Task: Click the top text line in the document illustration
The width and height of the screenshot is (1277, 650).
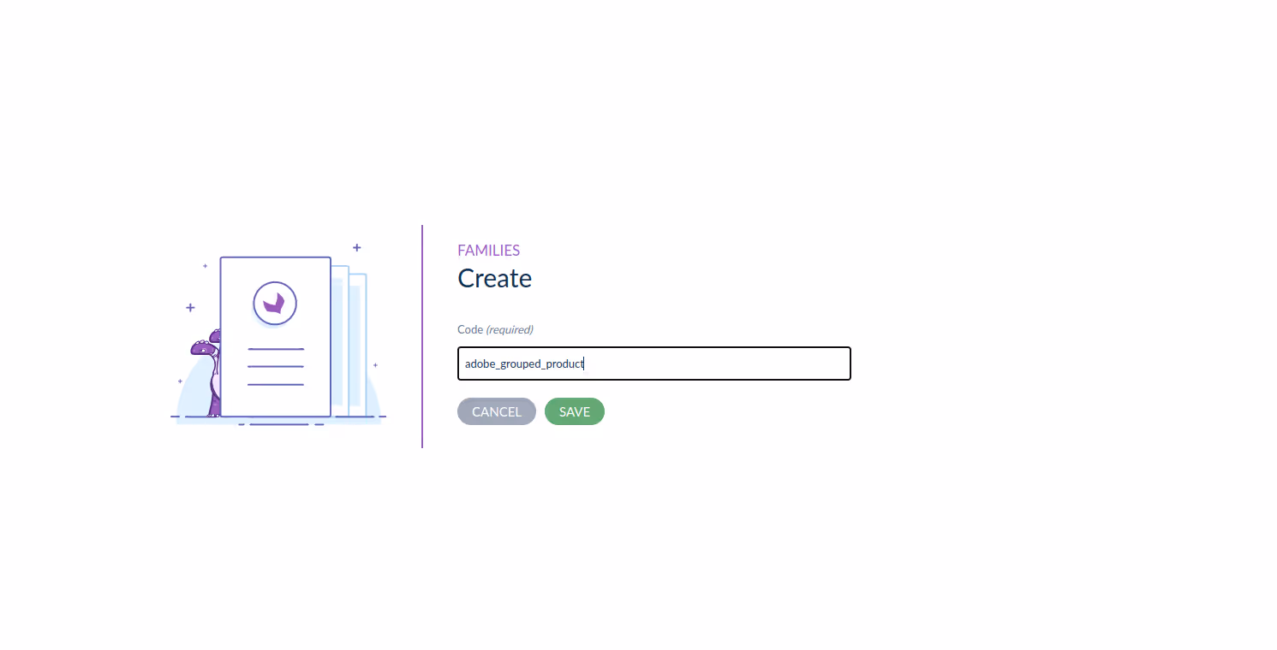Action: point(276,349)
